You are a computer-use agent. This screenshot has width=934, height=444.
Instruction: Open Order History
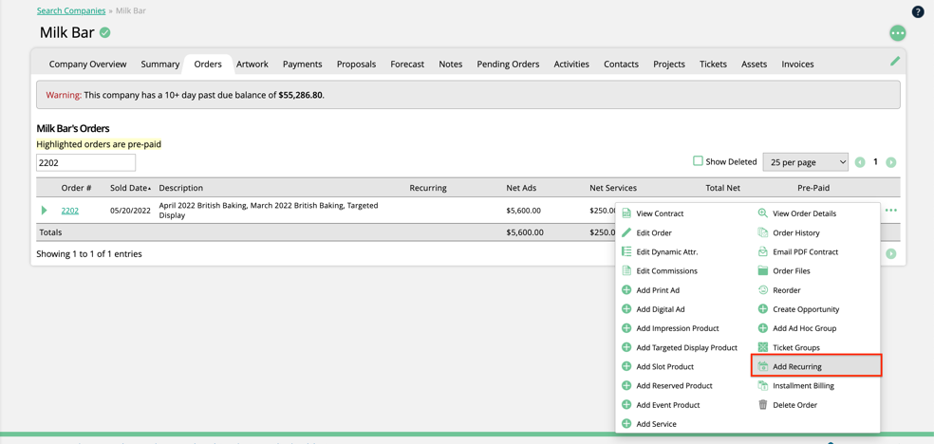[795, 232]
